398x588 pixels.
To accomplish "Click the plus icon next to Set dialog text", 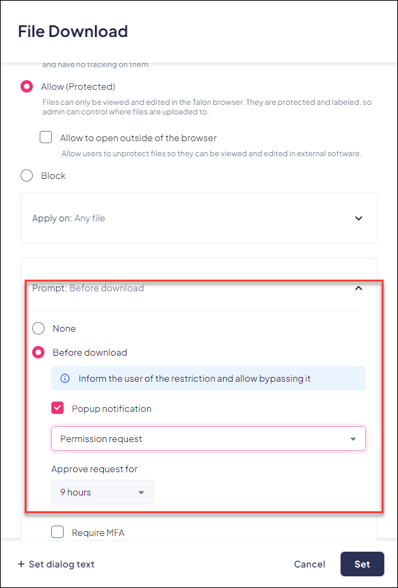I will tap(19, 564).
